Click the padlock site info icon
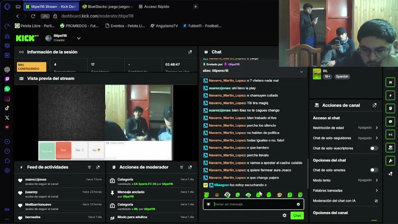 (55, 16)
